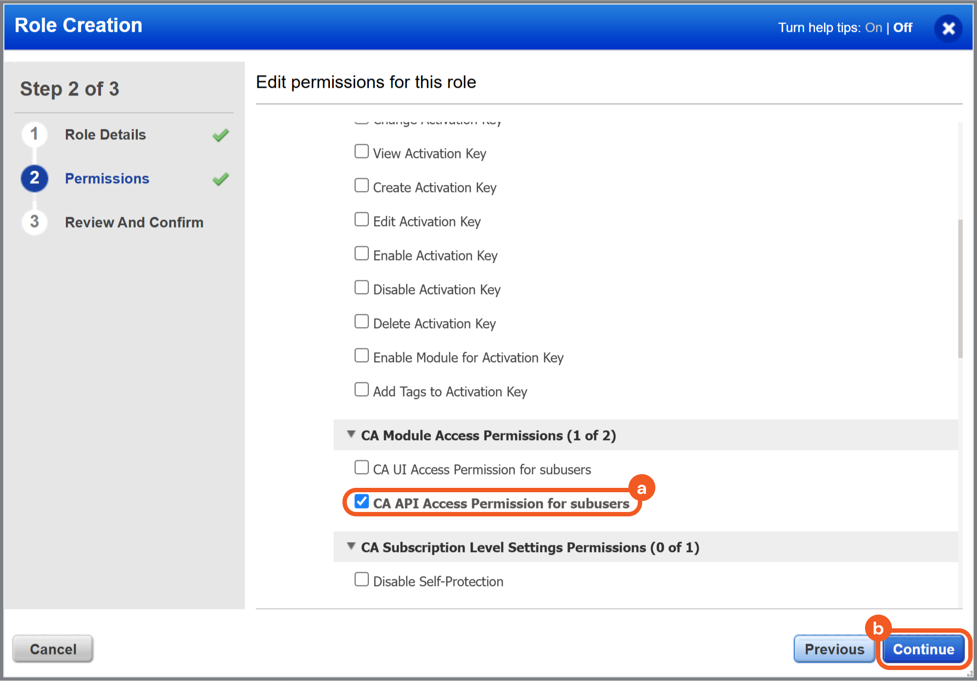
Task: Close the Role Creation dialog
Action: click(948, 29)
